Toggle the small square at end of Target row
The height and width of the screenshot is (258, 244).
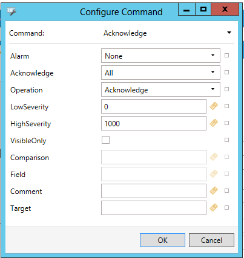(x=226, y=207)
